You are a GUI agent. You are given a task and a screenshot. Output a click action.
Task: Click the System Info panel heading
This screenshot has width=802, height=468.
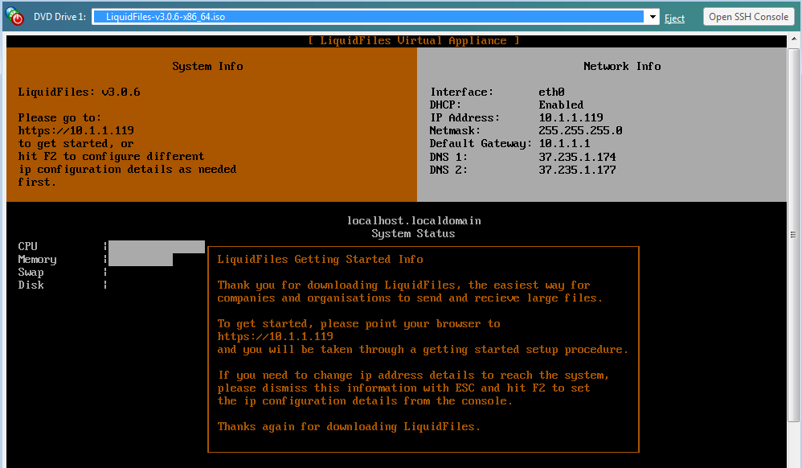coord(207,67)
